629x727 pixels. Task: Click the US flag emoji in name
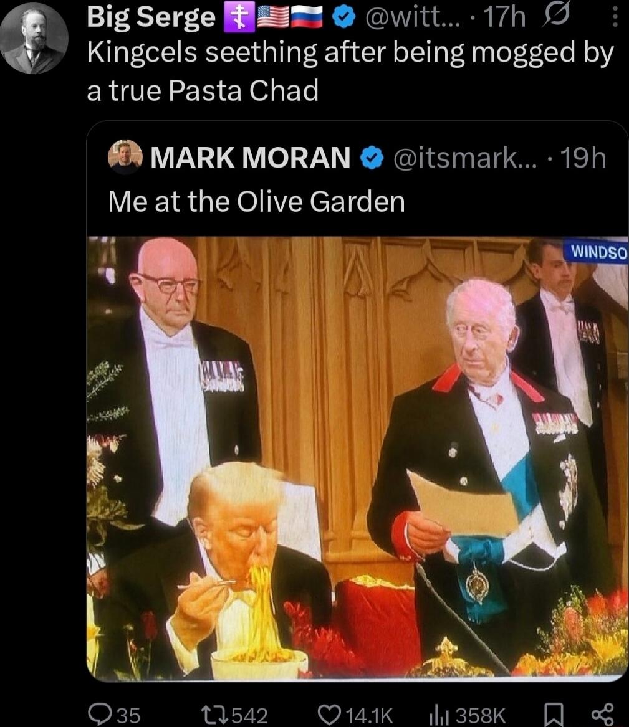pyautogui.click(x=273, y=18)
